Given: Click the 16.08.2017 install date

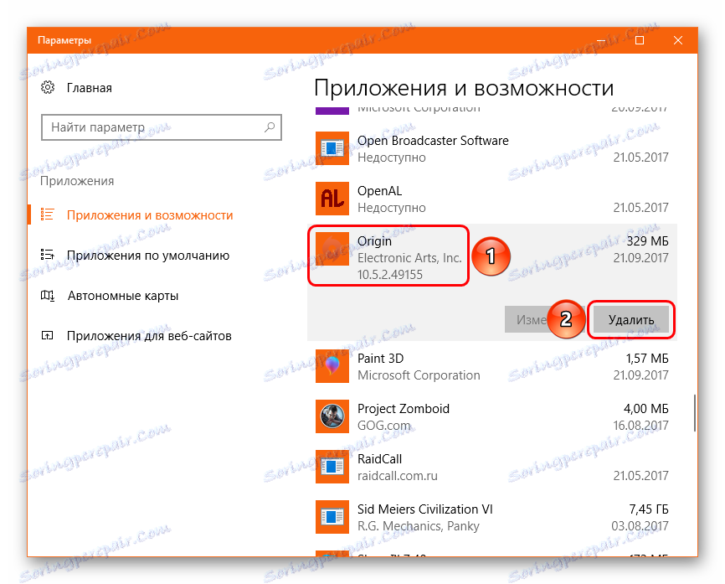Looking at the screenshot, I should coord(640,426).
